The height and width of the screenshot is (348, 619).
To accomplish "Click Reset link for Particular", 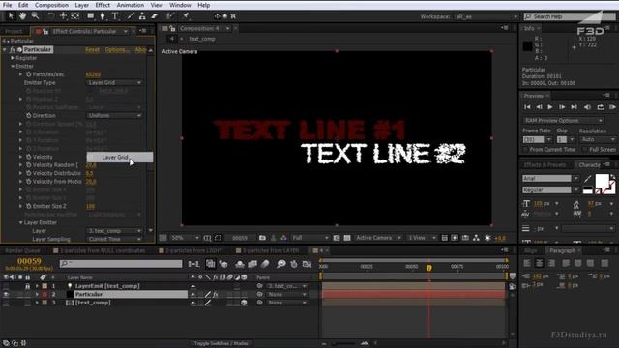I will (x=93, y=49).
